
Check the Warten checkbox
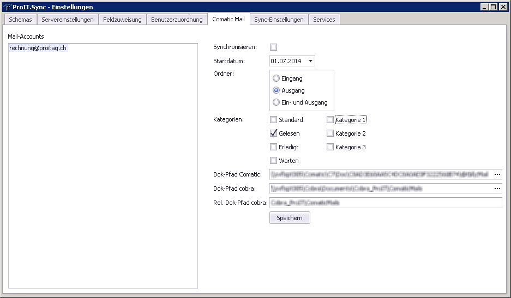coord(273,161)
